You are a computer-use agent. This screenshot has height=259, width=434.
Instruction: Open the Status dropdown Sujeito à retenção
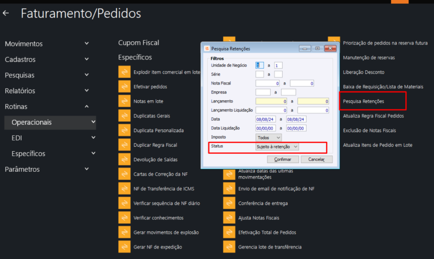coord(277,146)
